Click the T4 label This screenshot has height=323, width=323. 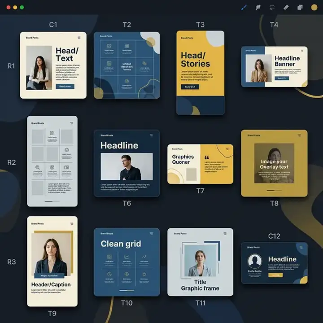coord(274,25)
